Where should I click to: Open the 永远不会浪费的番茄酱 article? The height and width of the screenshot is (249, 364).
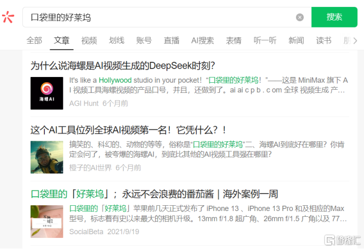[154, 194]
